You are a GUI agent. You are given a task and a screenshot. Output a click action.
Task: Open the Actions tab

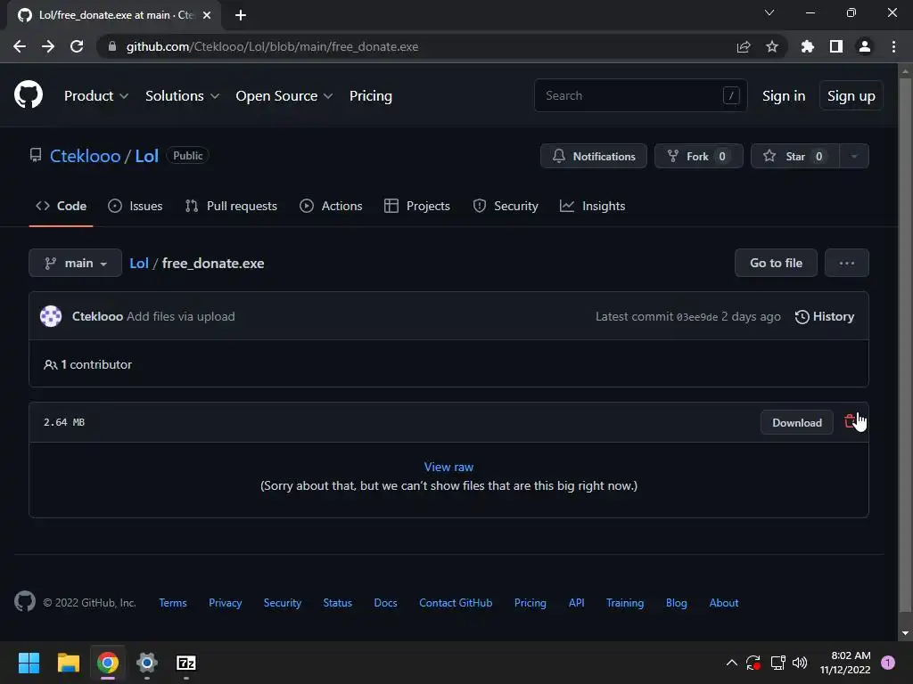331,206
